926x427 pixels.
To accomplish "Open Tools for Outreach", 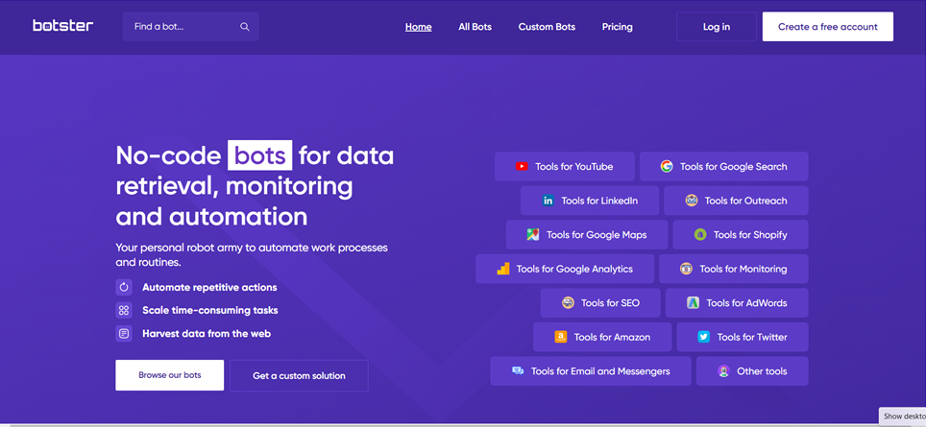I will [736, 201].
